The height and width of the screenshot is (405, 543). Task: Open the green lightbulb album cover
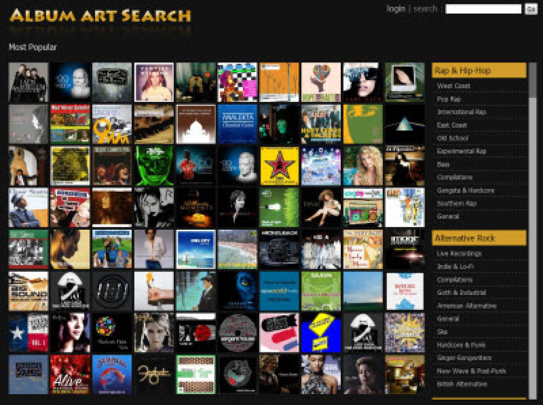[279, 207]
